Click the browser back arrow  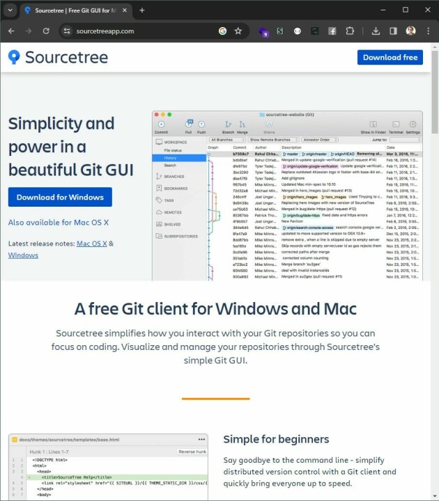pyautogui.click(x=11, y=31)
